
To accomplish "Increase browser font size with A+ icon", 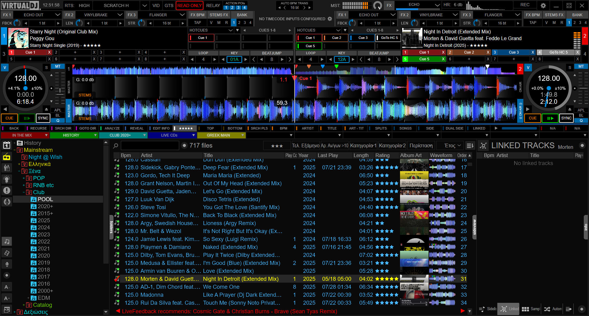I will tap(7, 298).
